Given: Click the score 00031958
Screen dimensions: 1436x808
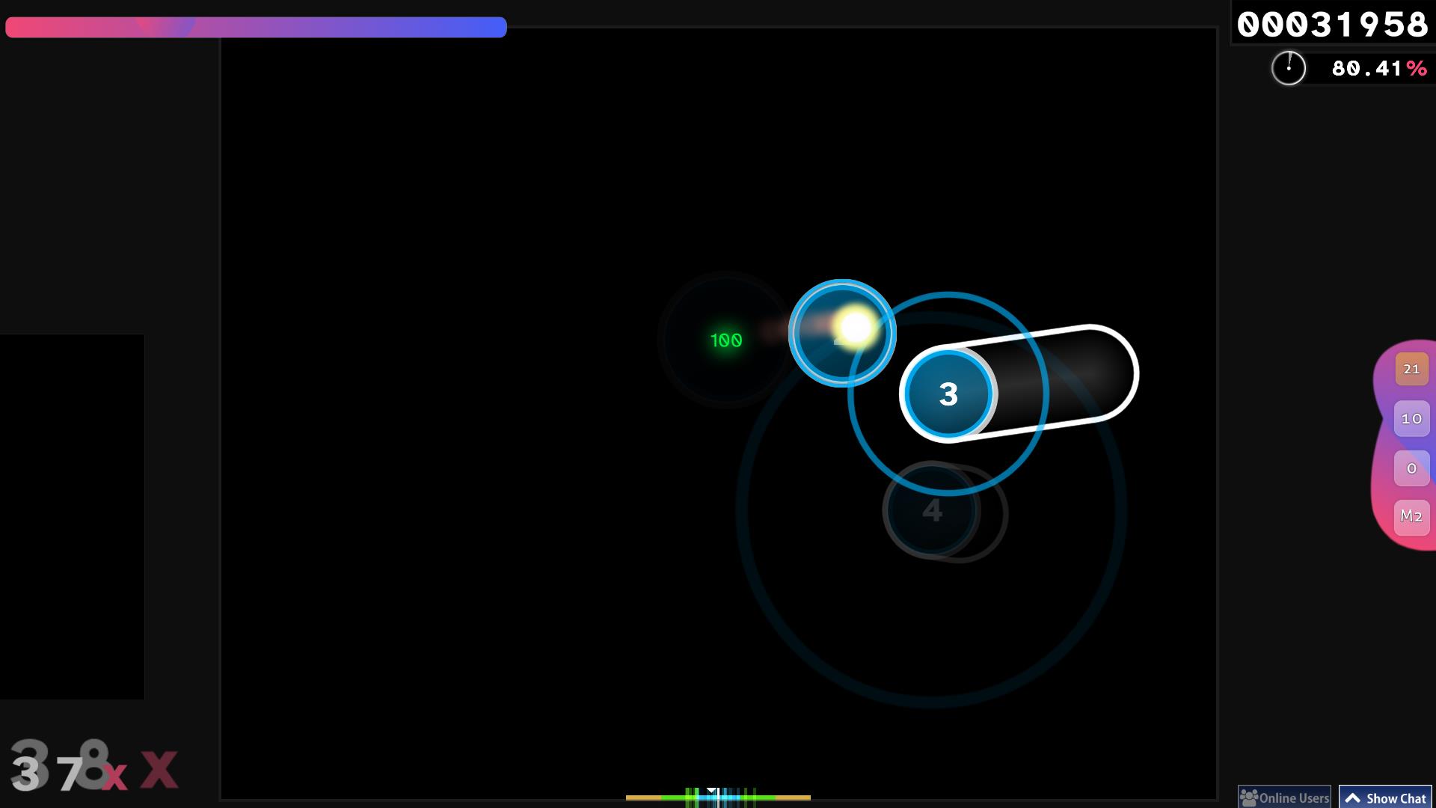Looking at the screenshot, I should pos(1333,24).
